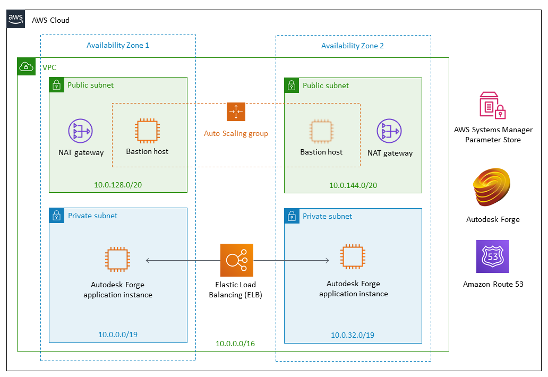Select the Forge application instance icon in Zone 1
The height and width of the screenshot is (377, 548).
(117, 259)
